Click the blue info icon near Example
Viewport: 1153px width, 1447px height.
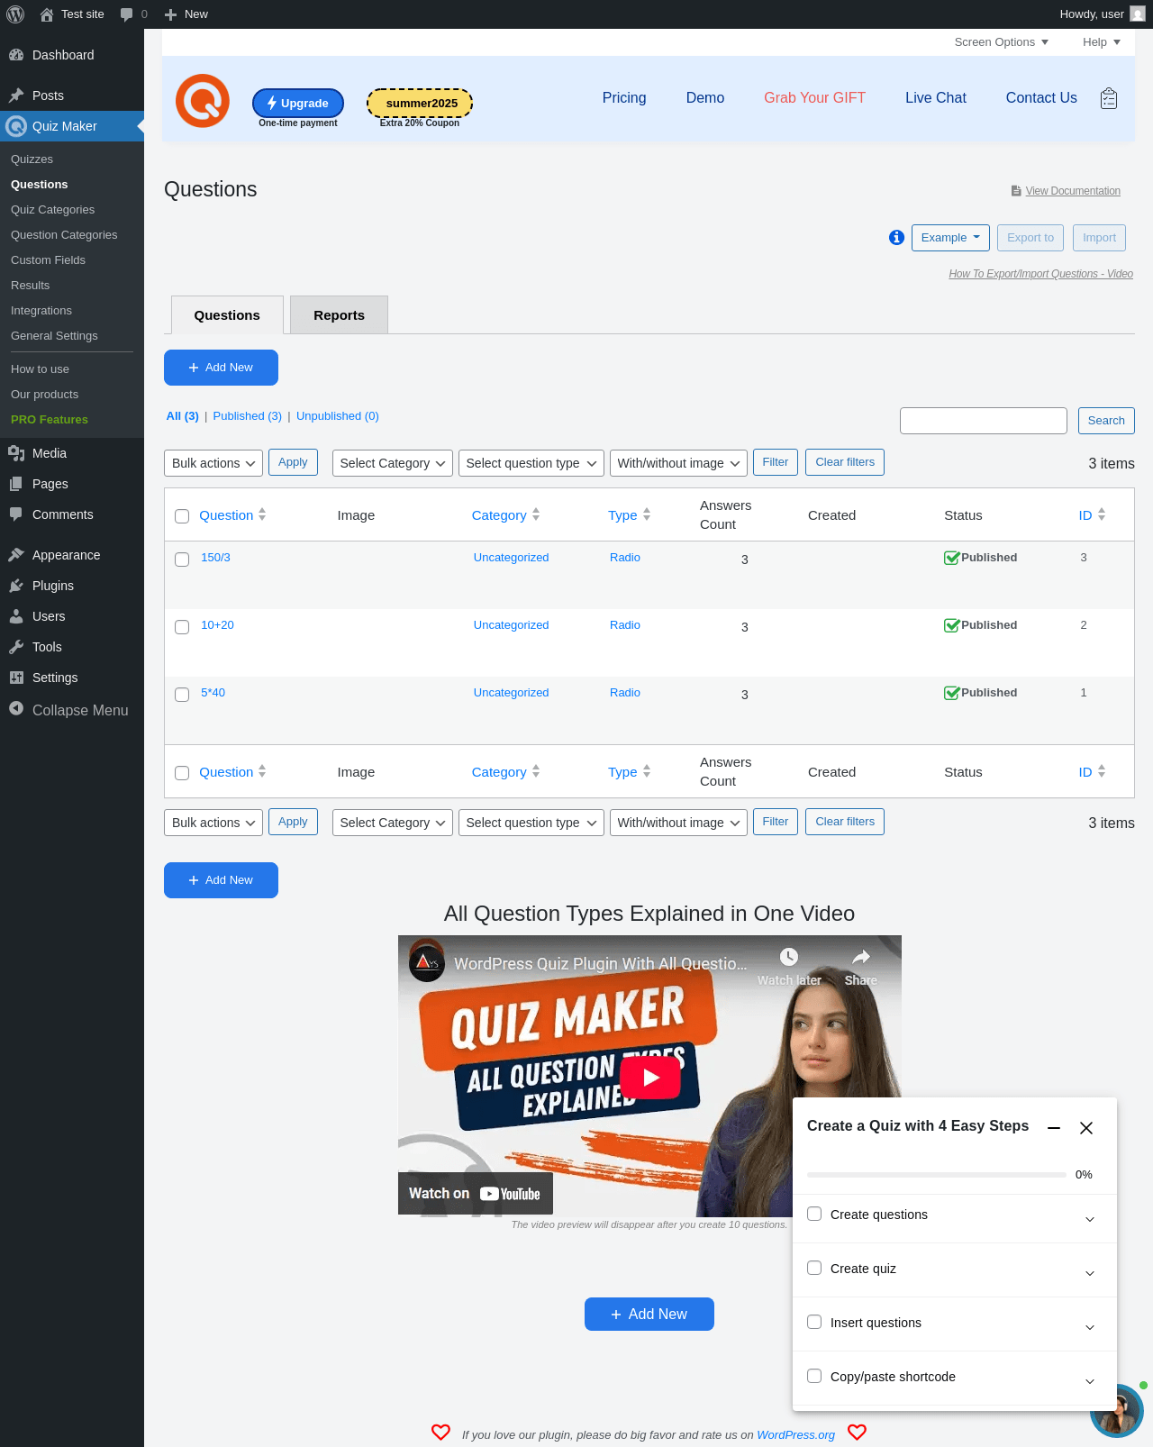[x=896, y=238]
